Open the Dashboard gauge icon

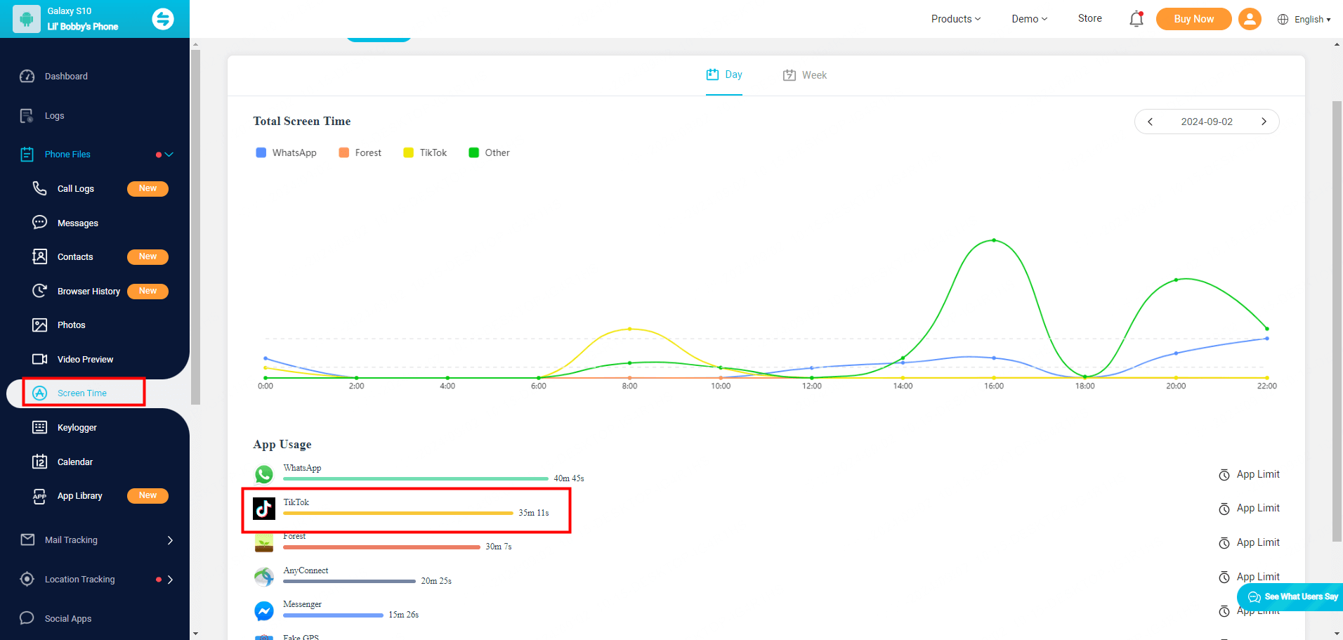tap(27, 76)
